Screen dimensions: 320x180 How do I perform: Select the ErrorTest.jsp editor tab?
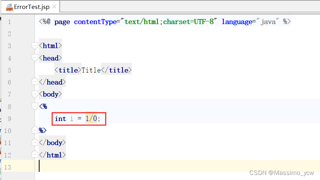31,7
